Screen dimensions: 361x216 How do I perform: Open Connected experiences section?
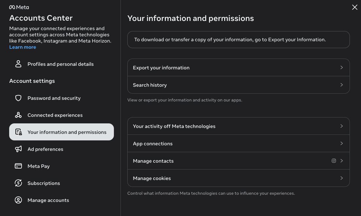(x=62, y=115)
